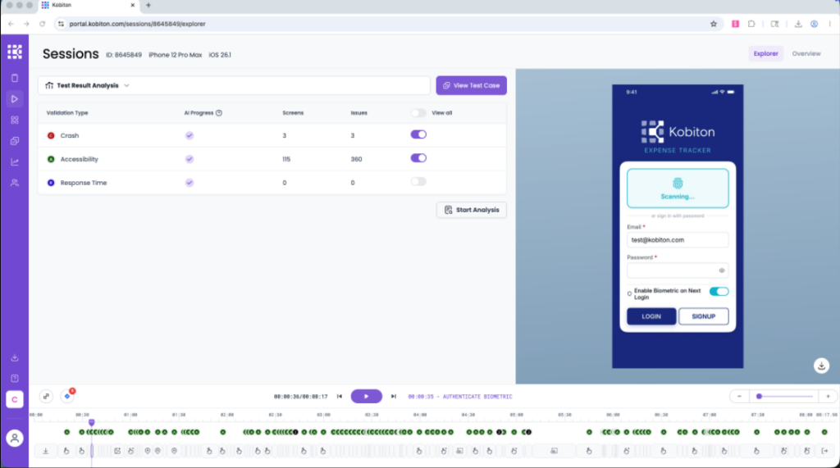Image resolution: width=840 pixels, height=468 pixels.
Task: Click the Email input field on device
Action: click(x=678, y=240)
